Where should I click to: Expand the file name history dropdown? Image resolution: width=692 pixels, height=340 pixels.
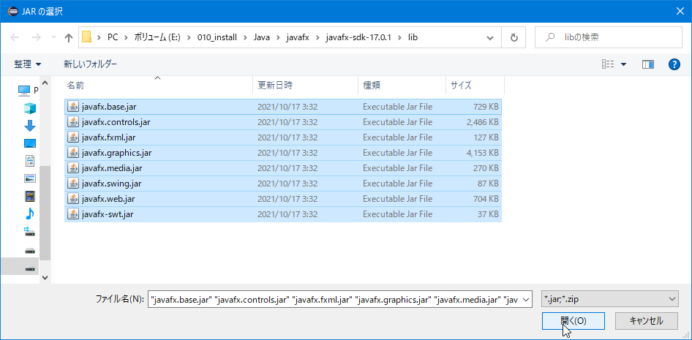coord(526,298)
